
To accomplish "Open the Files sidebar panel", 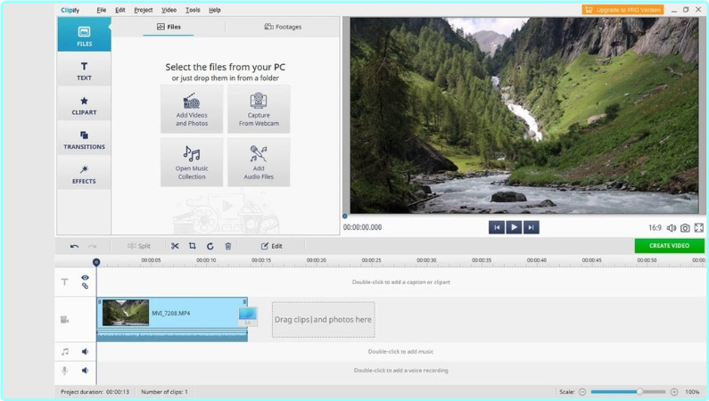I will coord(84,35).
